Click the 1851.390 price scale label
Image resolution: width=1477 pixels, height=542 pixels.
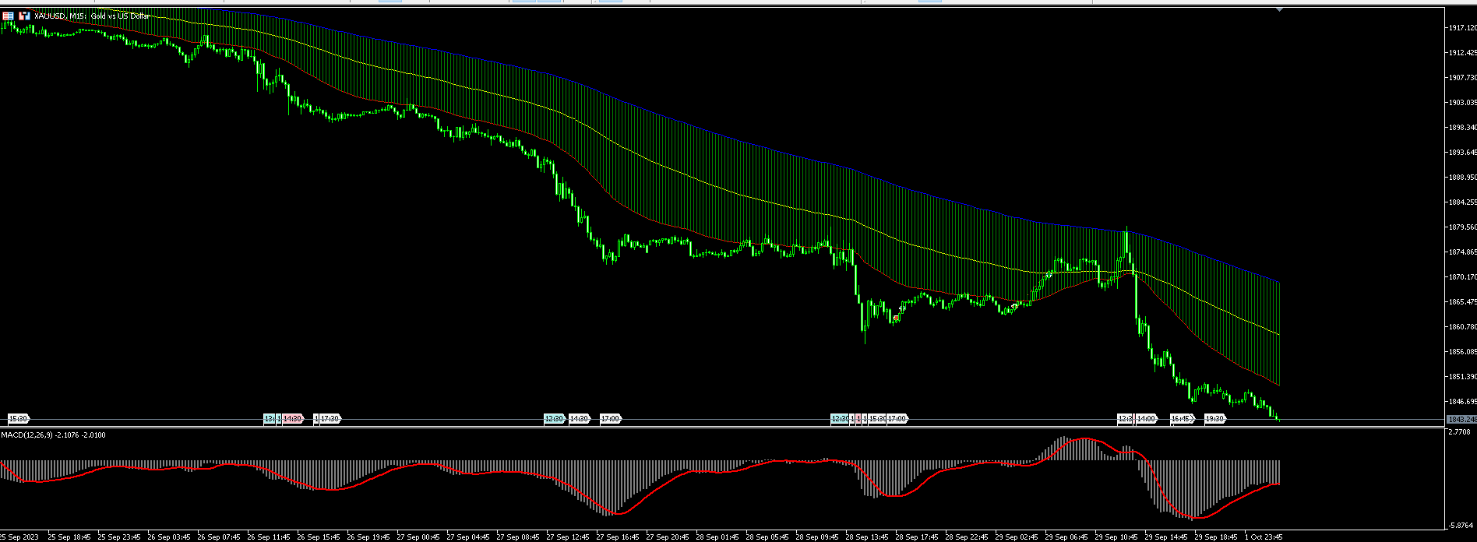(x=1462, y=377)
